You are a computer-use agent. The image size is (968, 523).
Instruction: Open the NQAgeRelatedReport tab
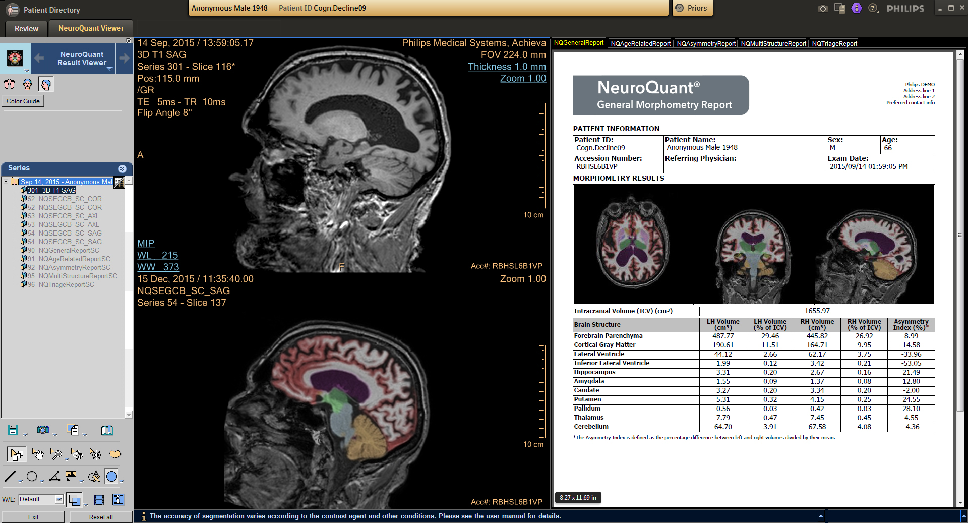pos(640,44)
